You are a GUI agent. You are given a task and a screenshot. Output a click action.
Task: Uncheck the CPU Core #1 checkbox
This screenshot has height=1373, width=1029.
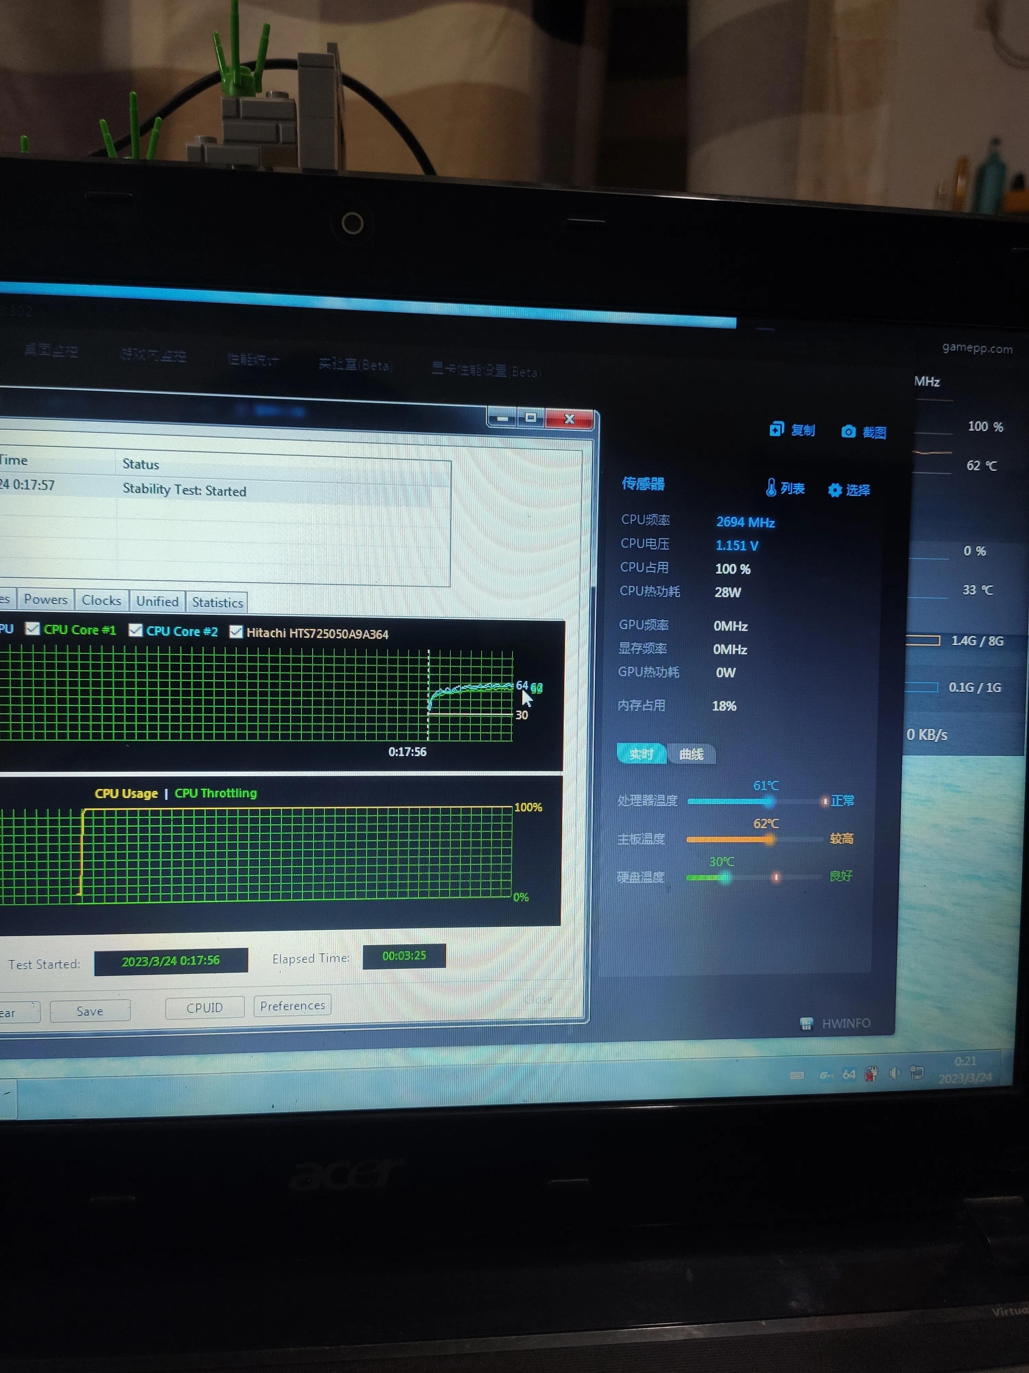33,629
